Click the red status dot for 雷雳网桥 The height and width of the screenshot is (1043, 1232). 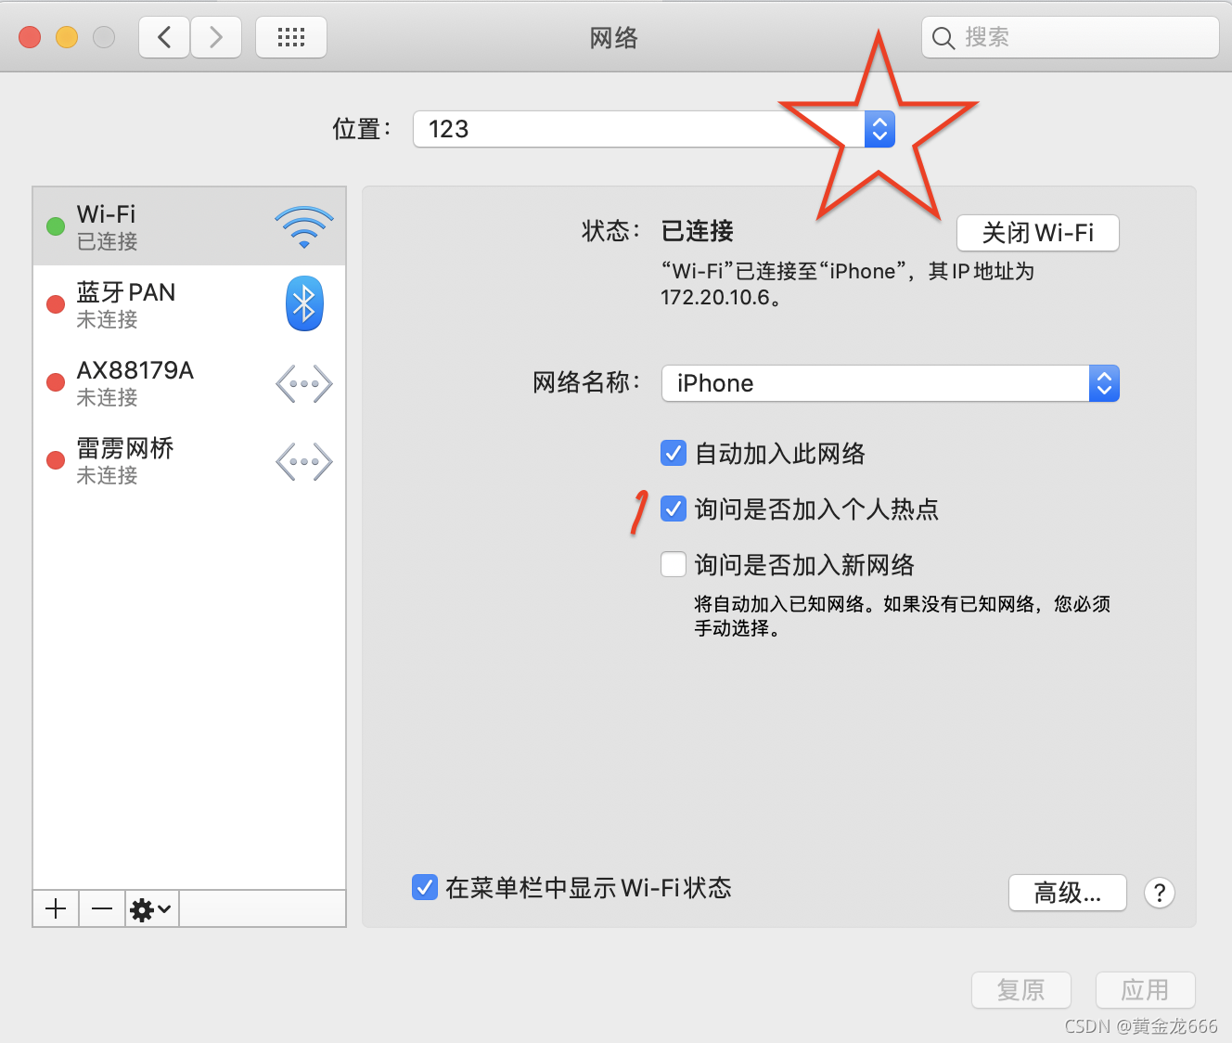tap(56, 460)
